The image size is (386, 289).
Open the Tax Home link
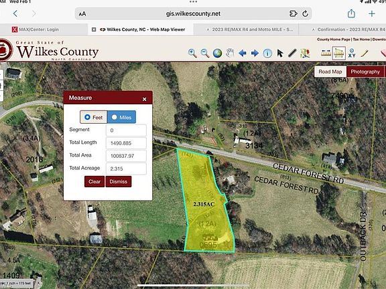361,39
